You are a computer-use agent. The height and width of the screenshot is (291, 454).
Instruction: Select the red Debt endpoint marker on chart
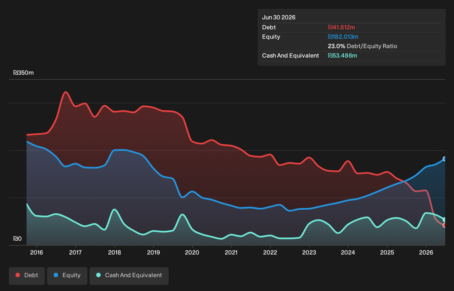pos(445,225)
